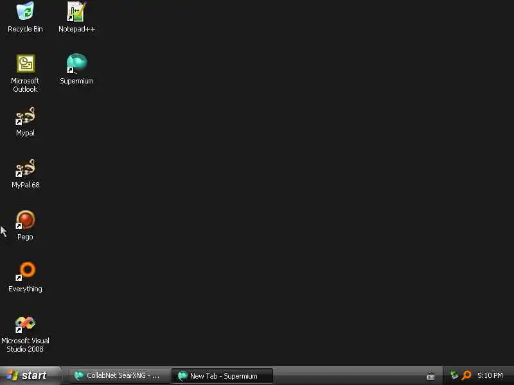Select the Everything search shortcut
Viewport: 514px width, 385px height.
pos(25,277)
